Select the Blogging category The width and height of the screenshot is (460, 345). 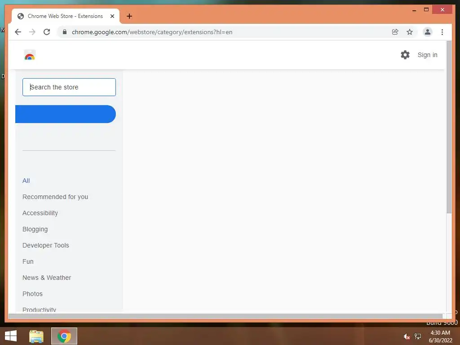click(x=35, y=229)
